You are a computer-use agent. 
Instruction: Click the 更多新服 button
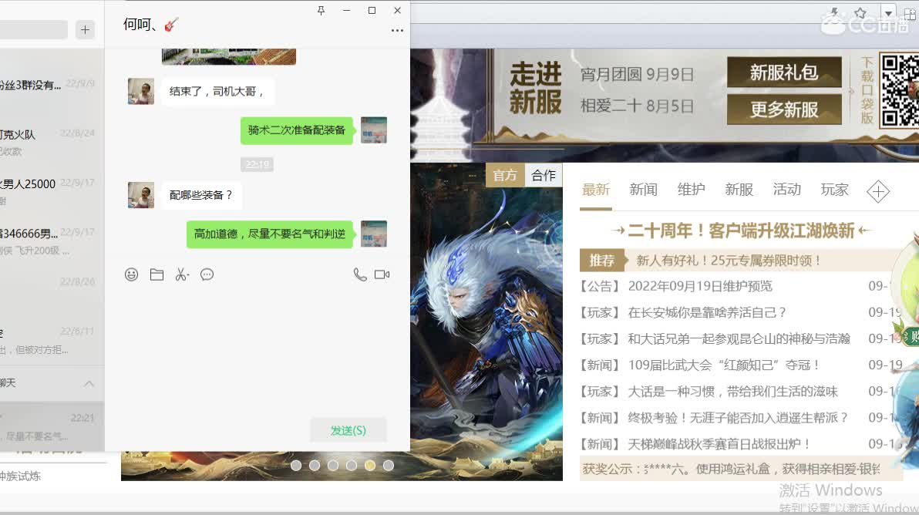pos(784,109)
